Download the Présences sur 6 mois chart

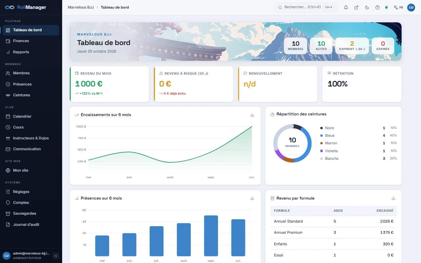(252, 198)
